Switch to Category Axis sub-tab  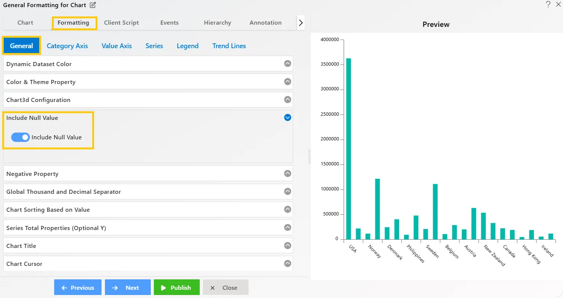[67, 46]
